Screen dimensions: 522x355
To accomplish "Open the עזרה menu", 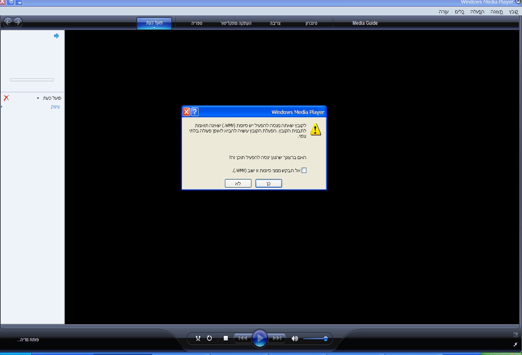I will click(x=444, y=12).
